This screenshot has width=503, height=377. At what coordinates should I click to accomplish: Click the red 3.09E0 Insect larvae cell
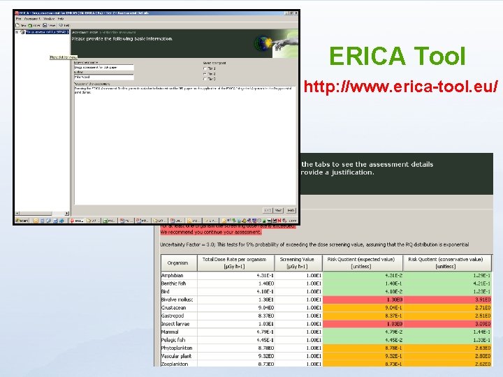click(x=447, y=324)
